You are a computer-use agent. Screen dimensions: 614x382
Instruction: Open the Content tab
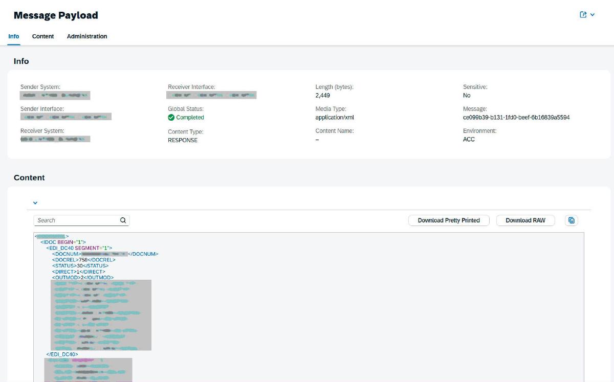(43, 36)
